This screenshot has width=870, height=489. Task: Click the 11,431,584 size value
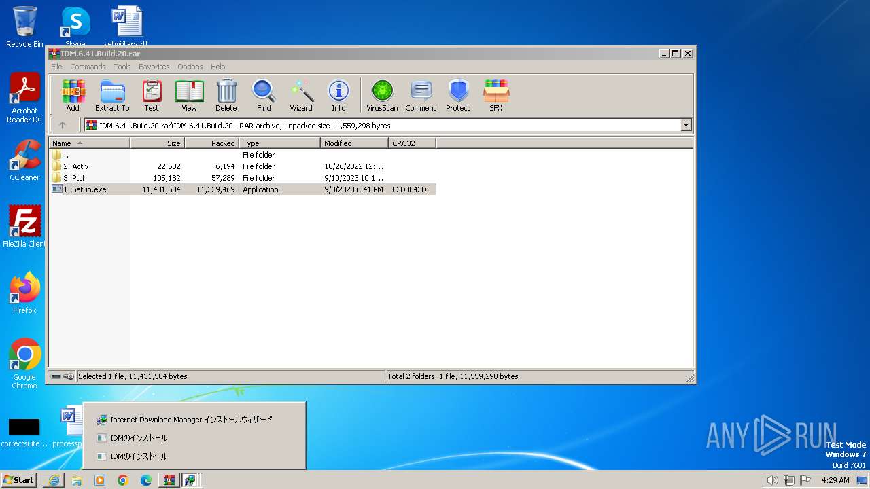tap(161, 189)
